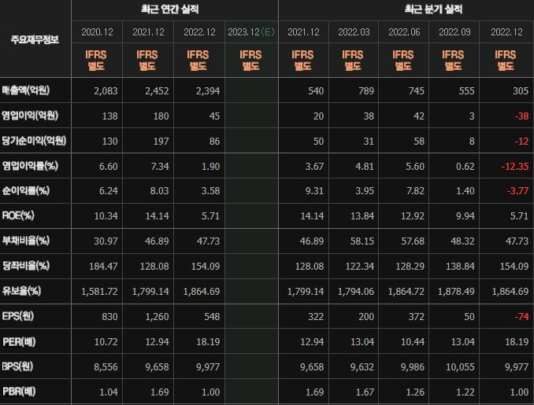Click ROE value 9.94
Viewport: 534px width, 405px height.
pos(465,216)
